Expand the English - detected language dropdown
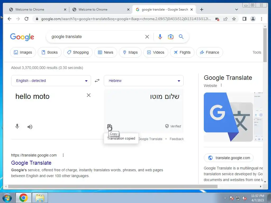 [51, 81]
